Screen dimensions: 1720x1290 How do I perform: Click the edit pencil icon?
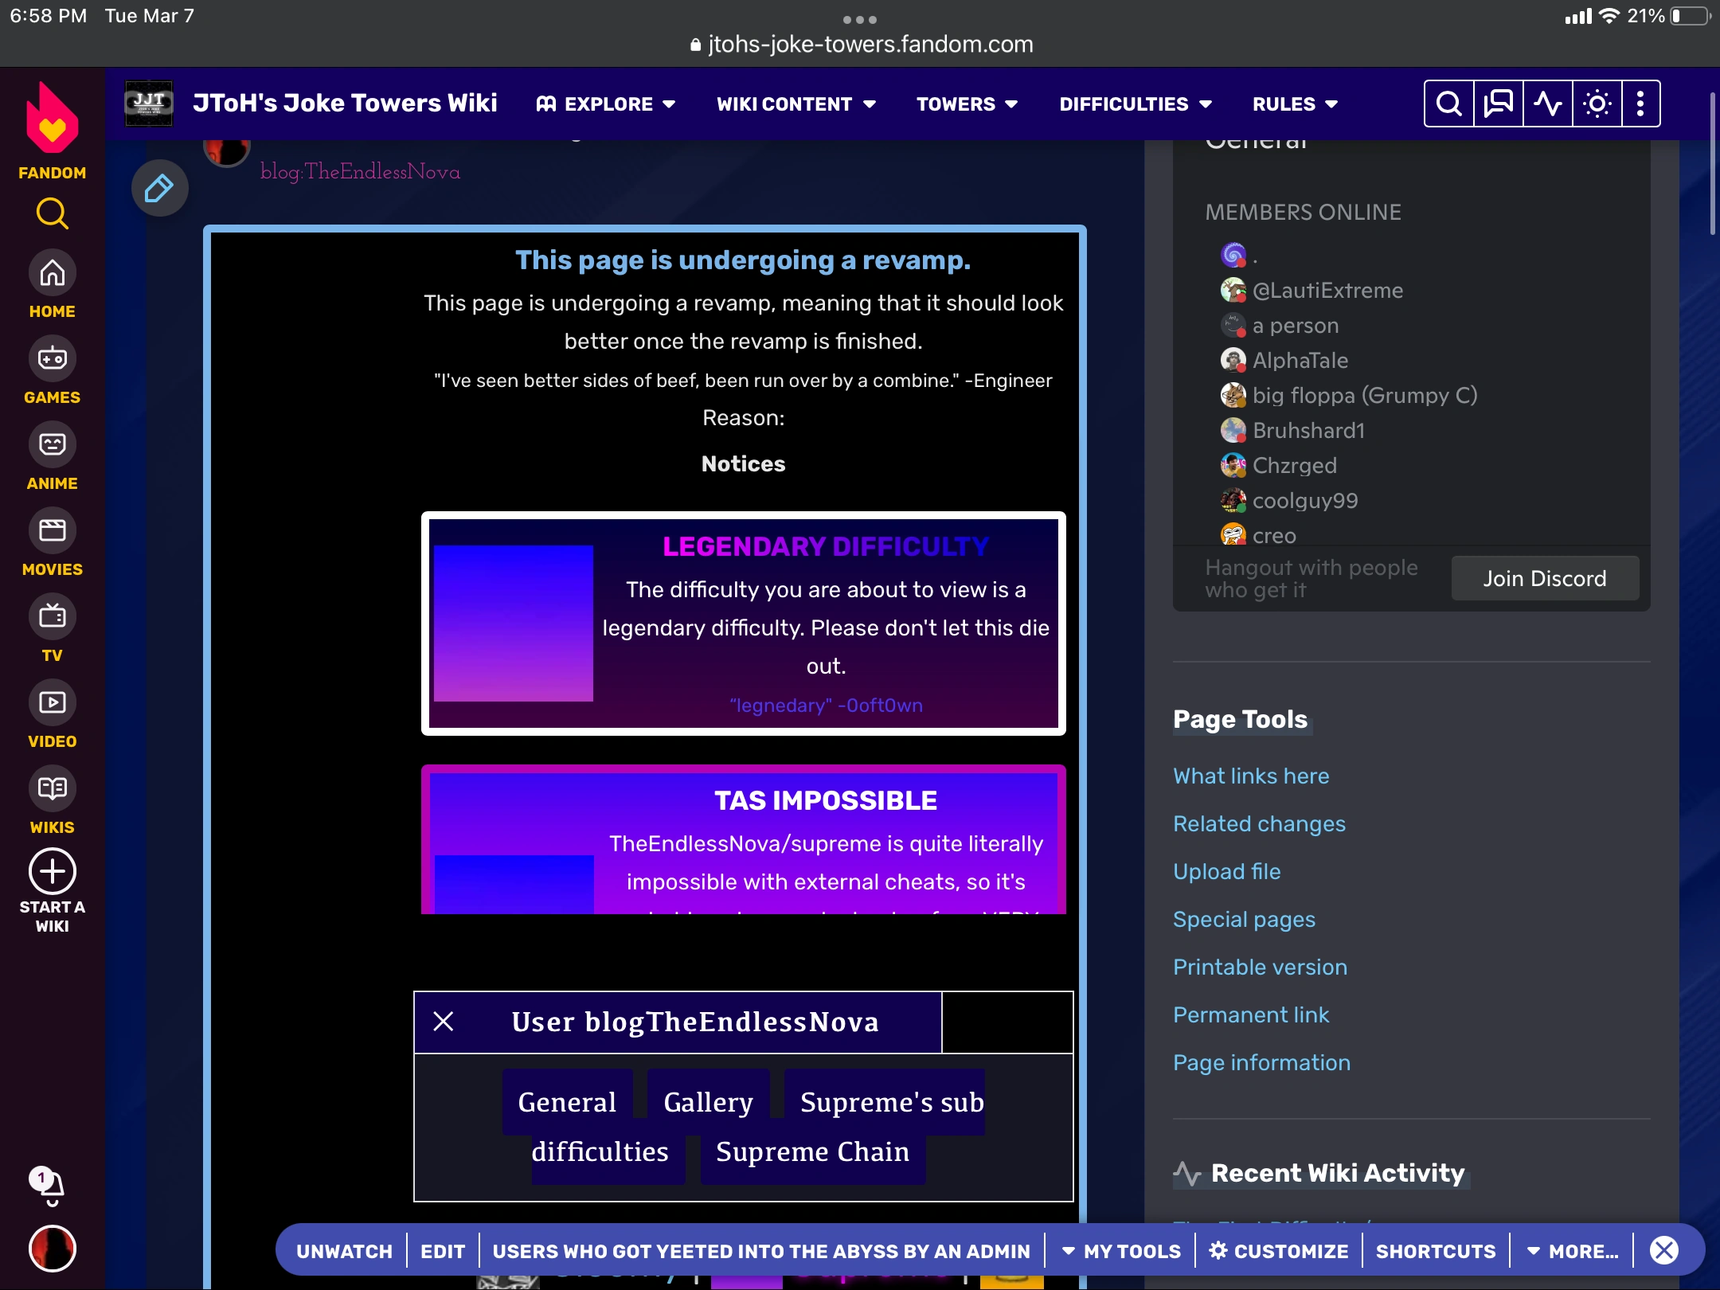pos(159,189)
